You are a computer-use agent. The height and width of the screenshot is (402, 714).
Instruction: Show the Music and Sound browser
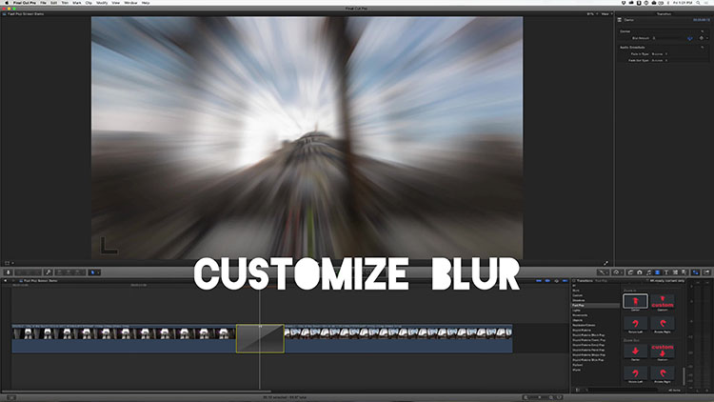point(648,272)
